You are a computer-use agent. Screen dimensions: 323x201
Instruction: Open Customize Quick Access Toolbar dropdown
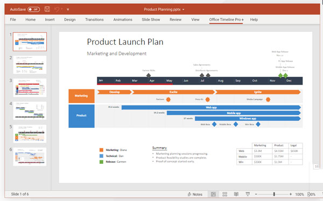pos(68,9)
